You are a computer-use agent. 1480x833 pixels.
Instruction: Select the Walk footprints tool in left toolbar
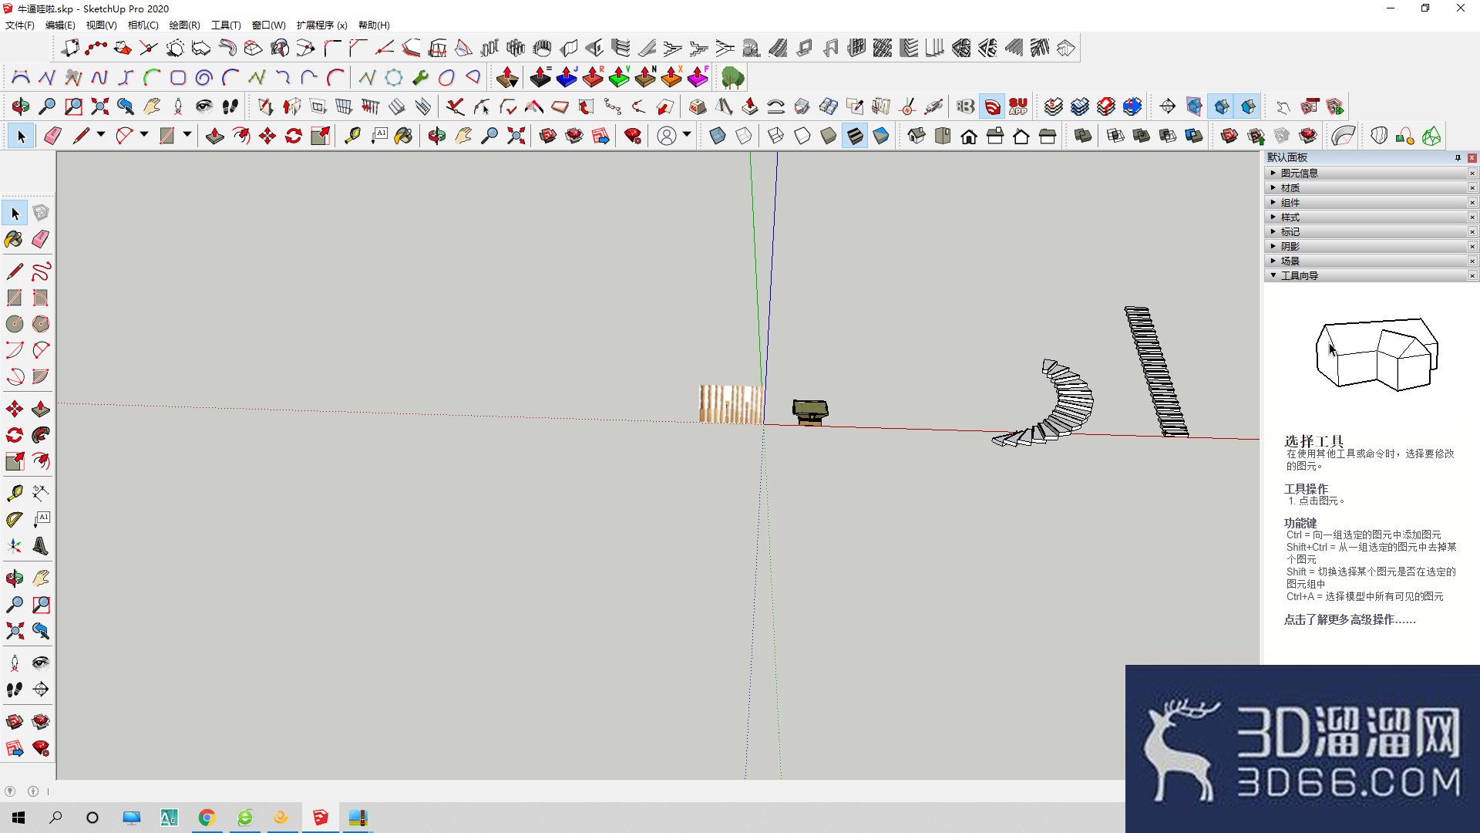pyautogui.click(x=14, y=690)
